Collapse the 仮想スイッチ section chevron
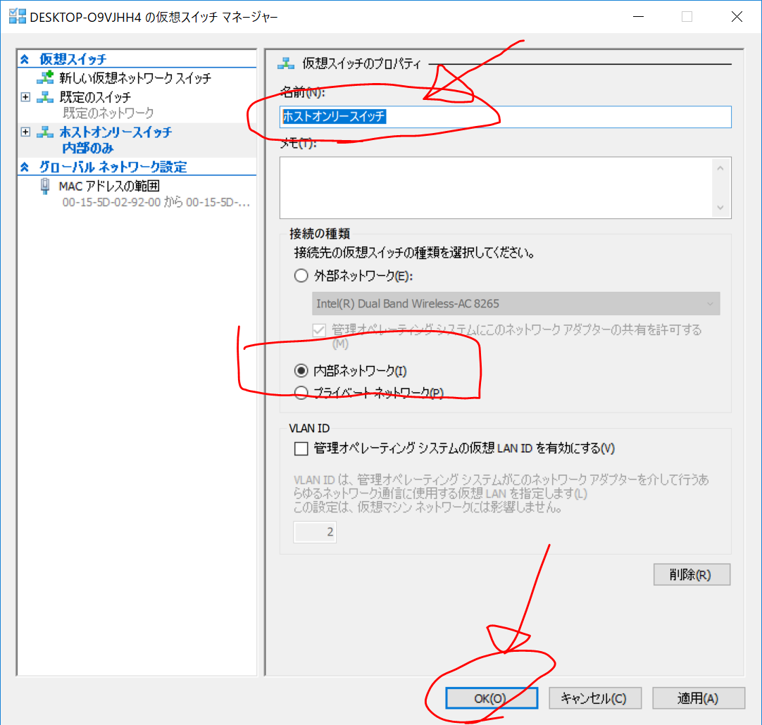The height and width of the screenshot is (725, 762). coord(25,60)
